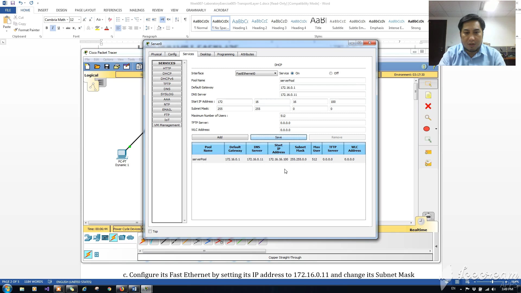
Task: Save the DHCP pool settings
Action: click(278, 137)
